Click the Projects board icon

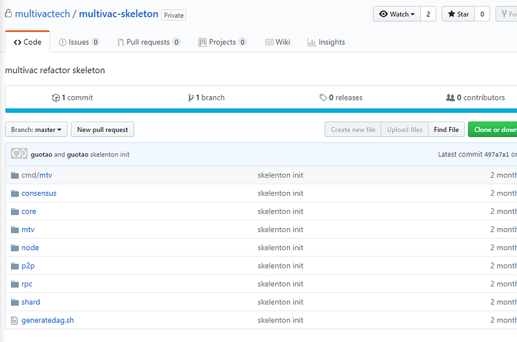point(202,42)
